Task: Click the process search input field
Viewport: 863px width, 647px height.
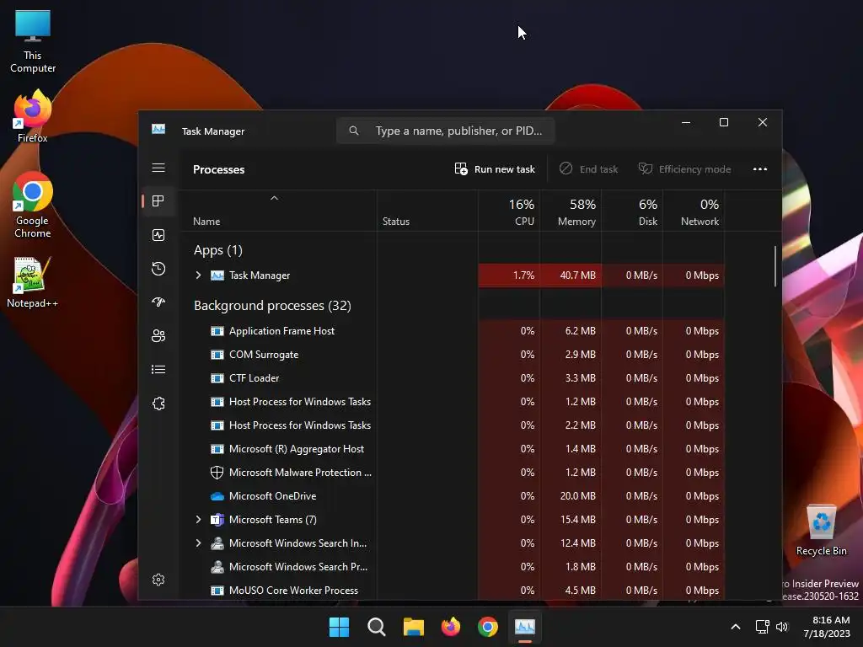Action: [445, 131]
